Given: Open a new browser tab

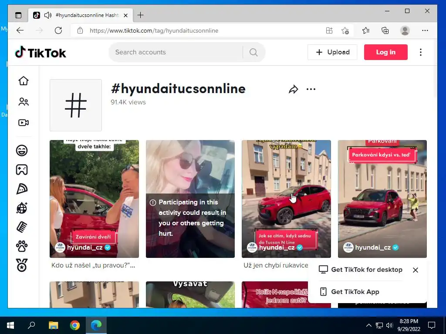Looking at the screenshot, I should pos(140,15).
